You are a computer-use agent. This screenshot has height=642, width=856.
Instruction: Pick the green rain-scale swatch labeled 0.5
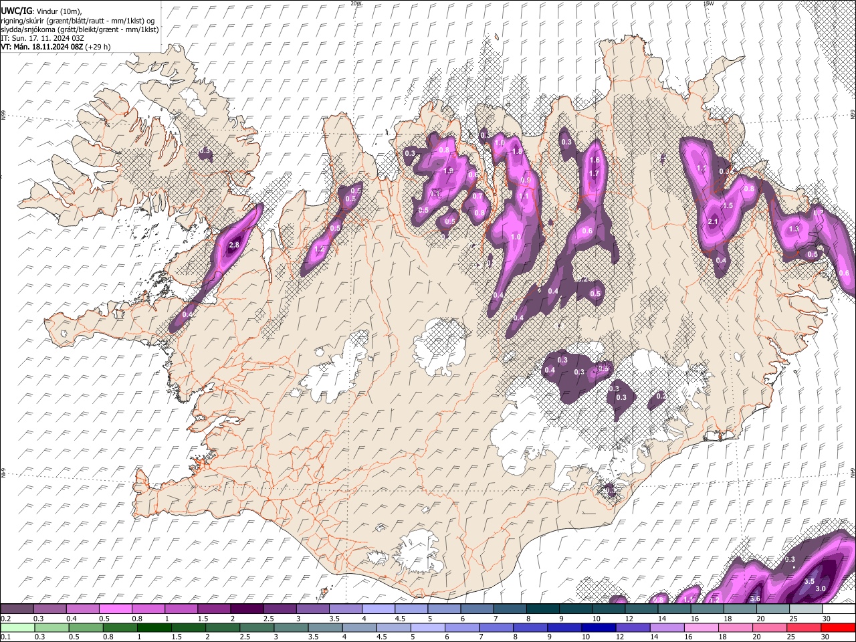[86, 627]
